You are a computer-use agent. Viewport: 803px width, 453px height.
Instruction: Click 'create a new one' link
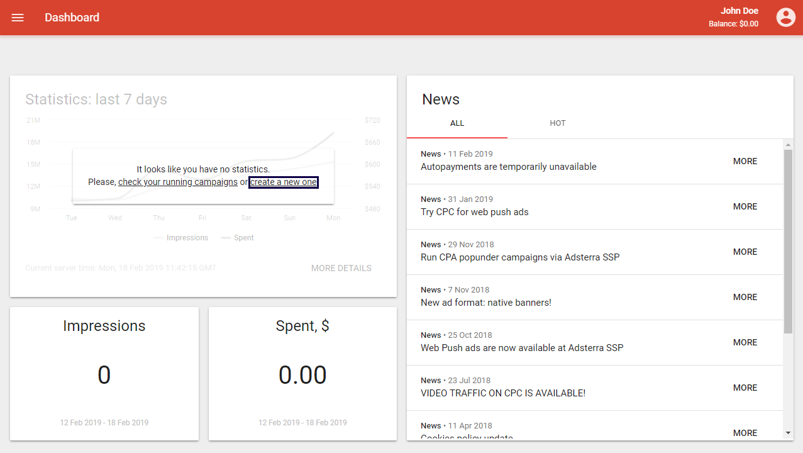tap(284, 182)
